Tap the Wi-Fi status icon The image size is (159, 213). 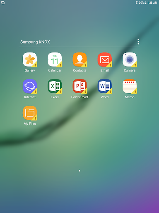137,2
